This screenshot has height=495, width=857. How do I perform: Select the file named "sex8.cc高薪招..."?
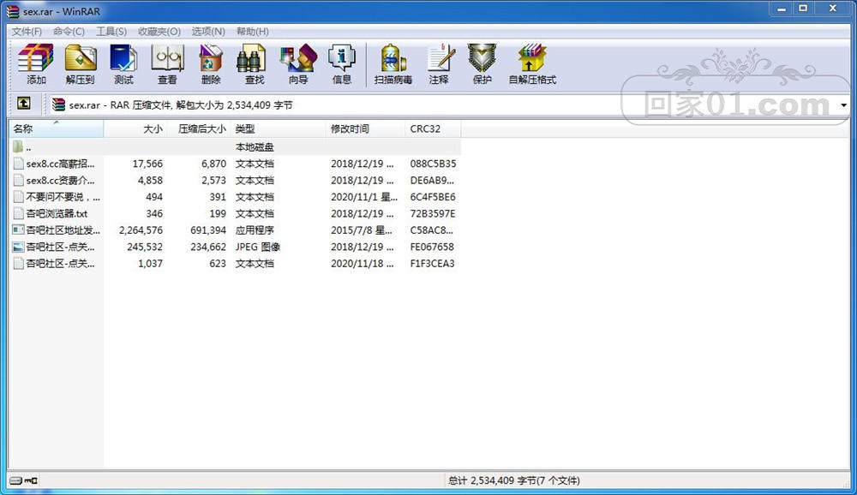60,164
